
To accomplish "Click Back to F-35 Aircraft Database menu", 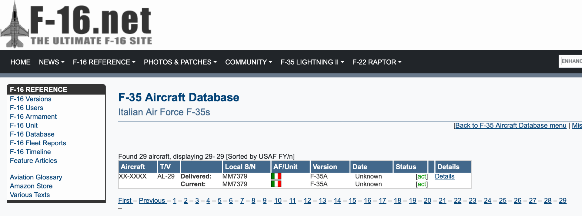I will [x=510, y=126].
